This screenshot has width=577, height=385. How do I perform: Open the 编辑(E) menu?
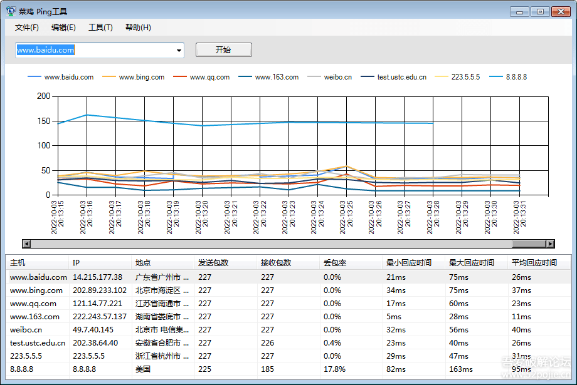(63, 28)
